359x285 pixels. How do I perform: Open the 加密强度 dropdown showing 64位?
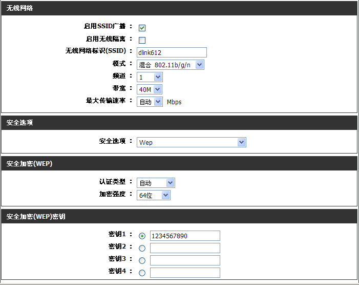[154, 195]
